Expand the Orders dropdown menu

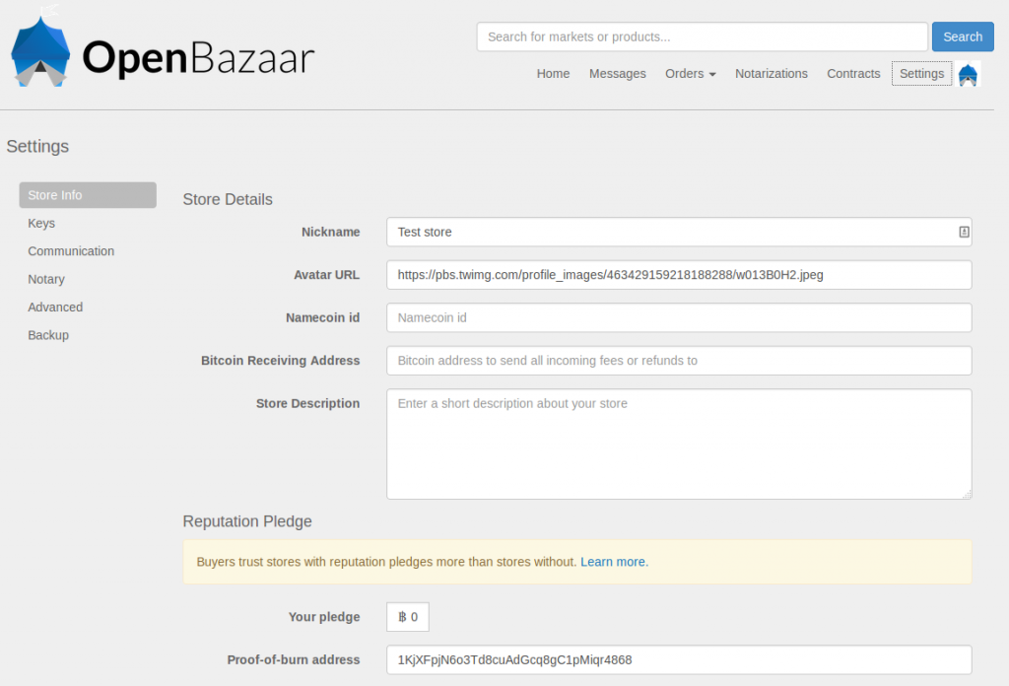[690, 73]
